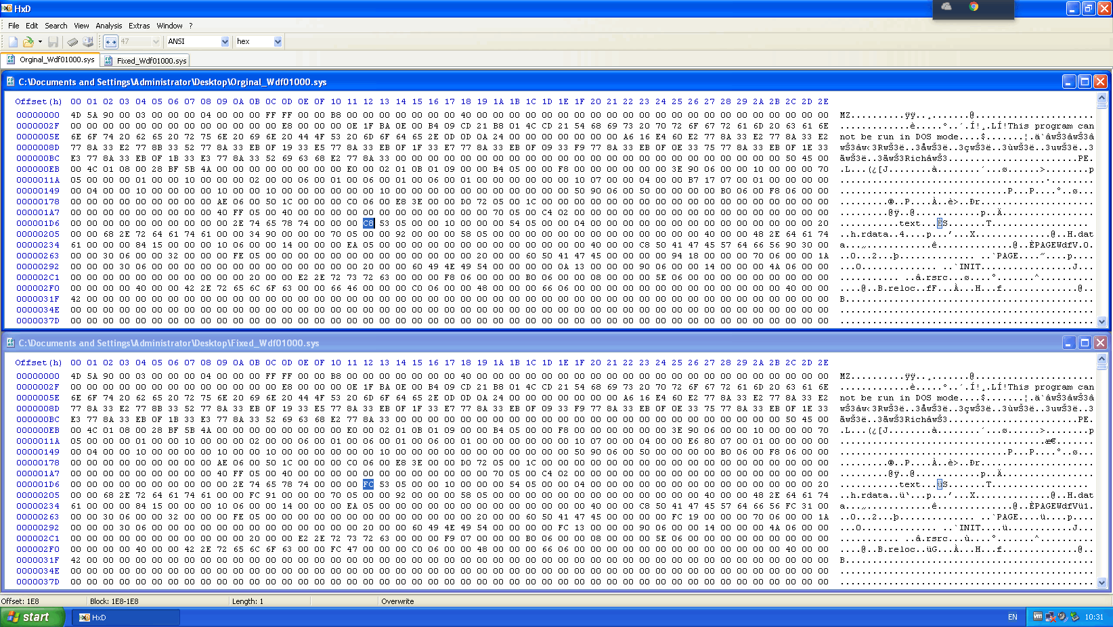Screen dimensions: 1113x627
Task: Close the Fixed_Wdf01000.sys child window
Action: pos(1100,343)
